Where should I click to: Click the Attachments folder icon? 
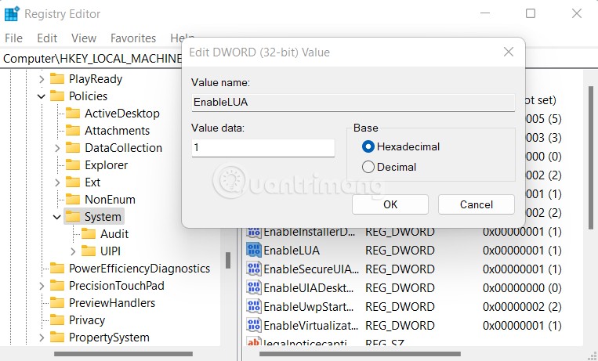(x=73, y=130)
